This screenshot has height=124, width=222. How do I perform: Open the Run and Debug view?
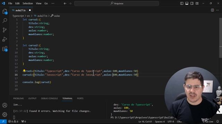click(5, 39)
